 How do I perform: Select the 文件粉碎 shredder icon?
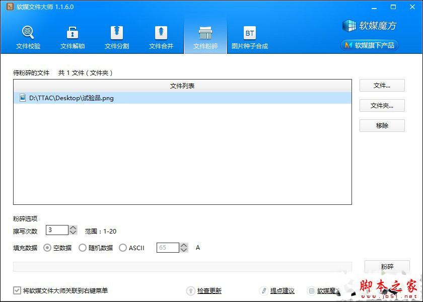(x=205, y=30)
